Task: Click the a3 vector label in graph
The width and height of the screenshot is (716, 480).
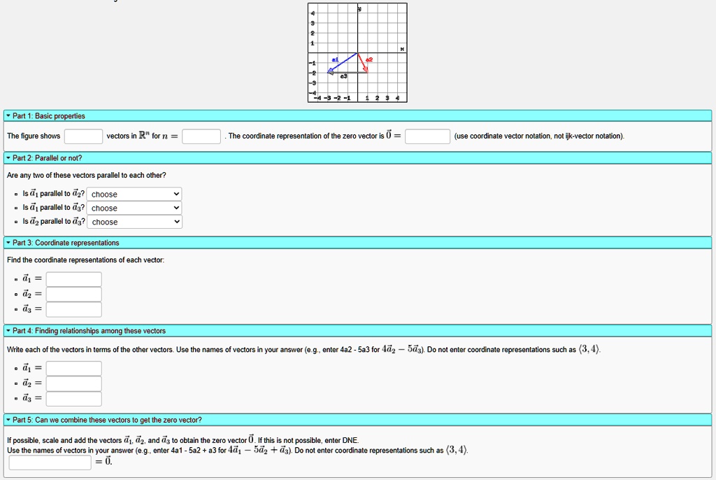Action: 343,76
